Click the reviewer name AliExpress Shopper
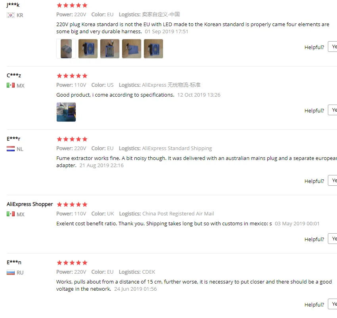This screenshot has width=337, height=318. click(30, 204)
